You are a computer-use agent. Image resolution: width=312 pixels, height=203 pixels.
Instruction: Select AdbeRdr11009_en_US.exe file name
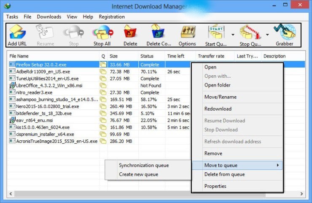pyautogui.click(x=43, y=71)
